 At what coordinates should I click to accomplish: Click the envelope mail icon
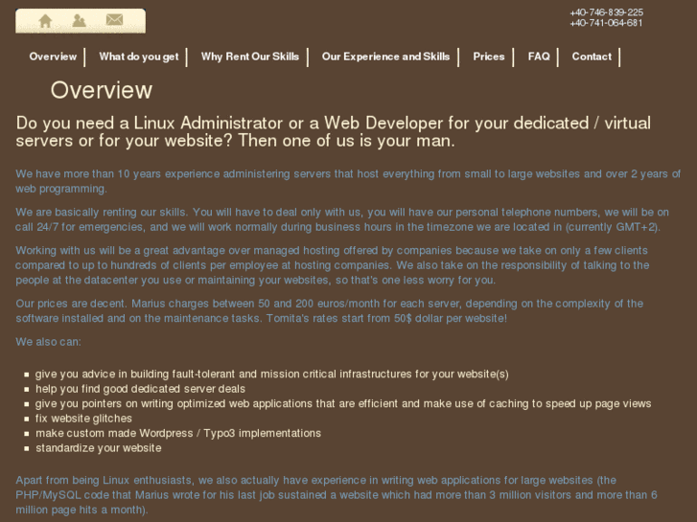(114, 19)
